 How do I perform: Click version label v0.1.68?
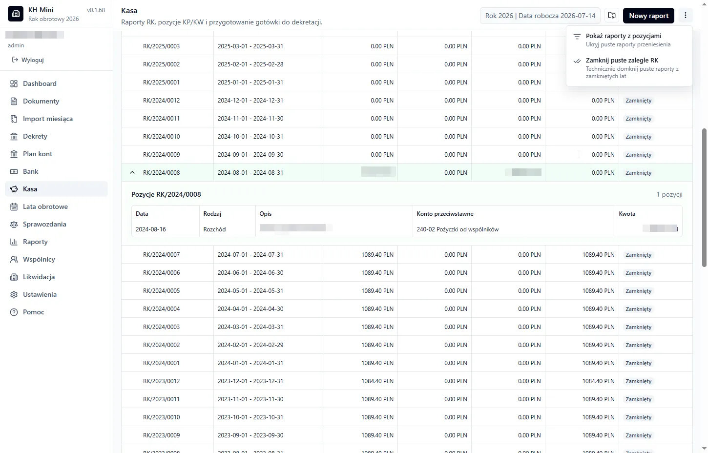pyautogui.click(x=96, y=10)
